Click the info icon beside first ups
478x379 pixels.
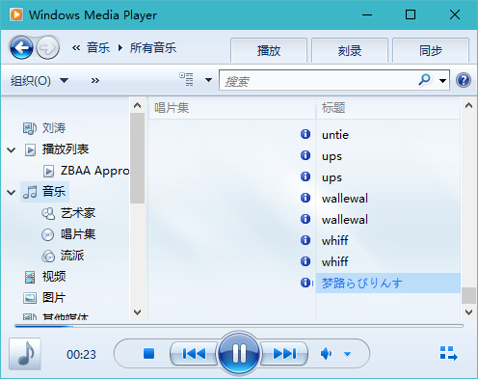[x=305, y=155]
